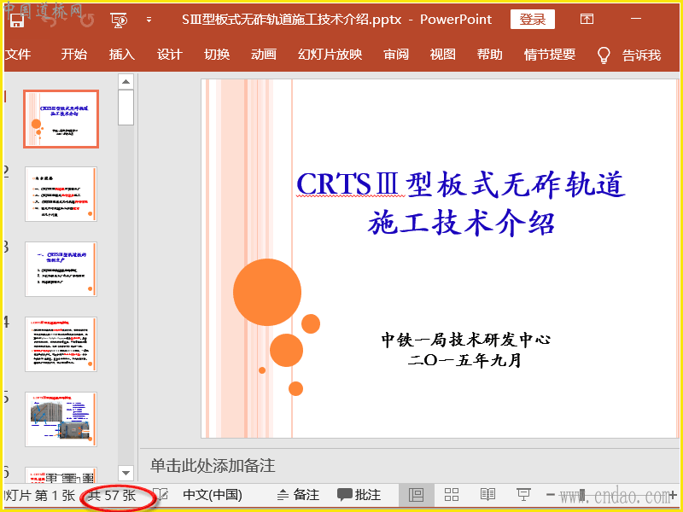
Task: Switch to the 开始 ribbon tab
Action: pyautogui.click(x=73, y=55)
